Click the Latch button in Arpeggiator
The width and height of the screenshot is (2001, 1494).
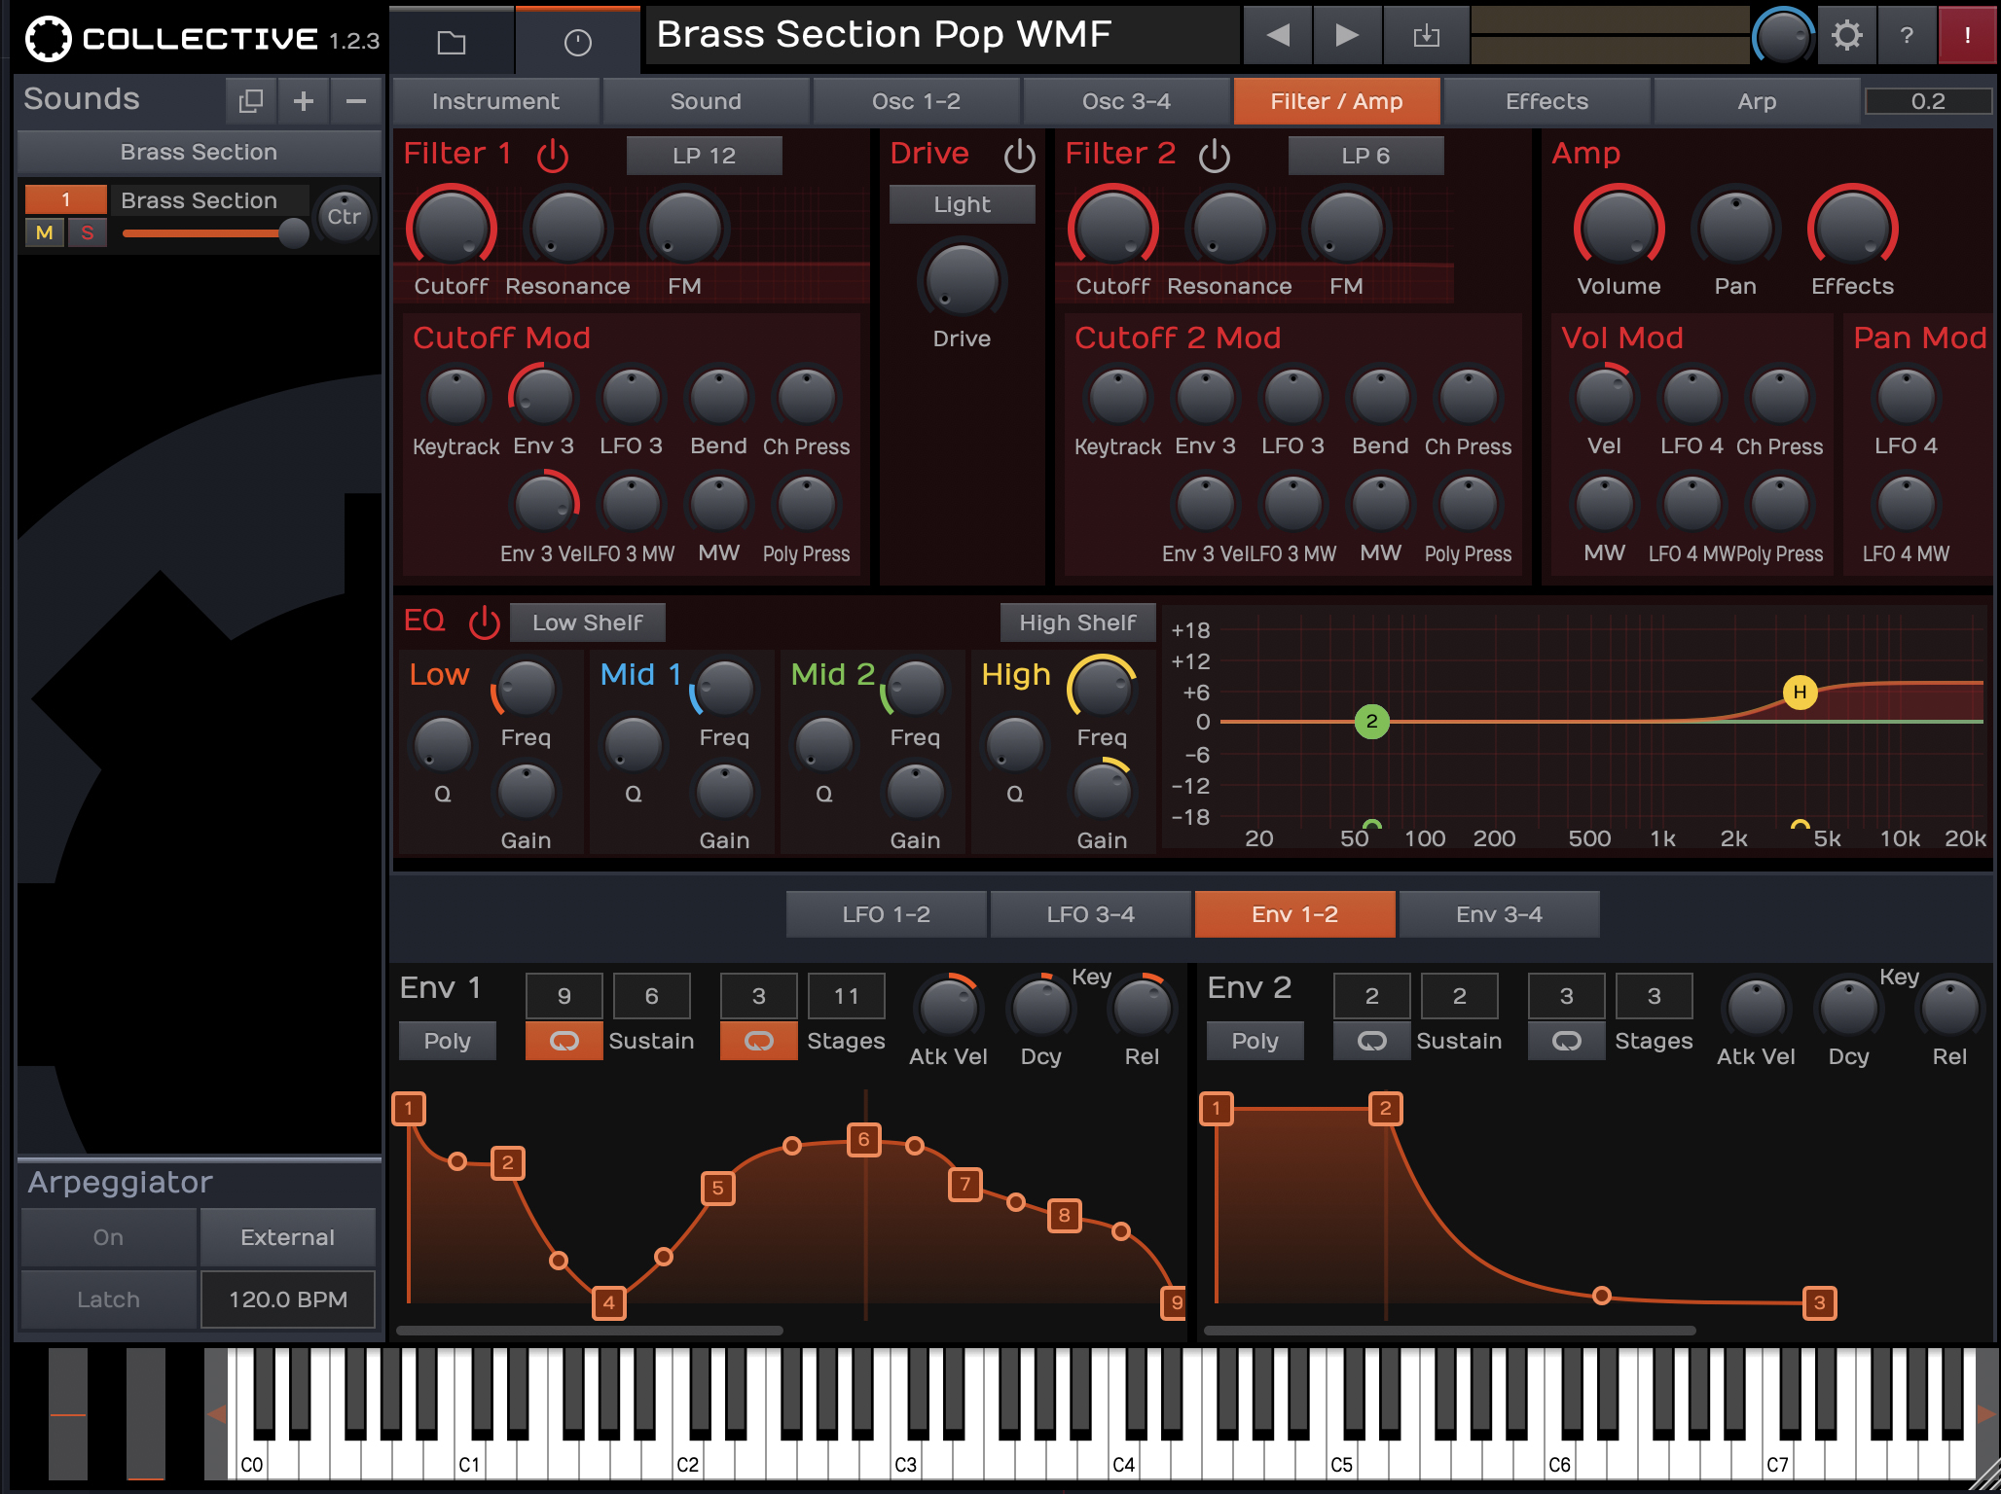pyautogui.click(x=108, y=1298)
